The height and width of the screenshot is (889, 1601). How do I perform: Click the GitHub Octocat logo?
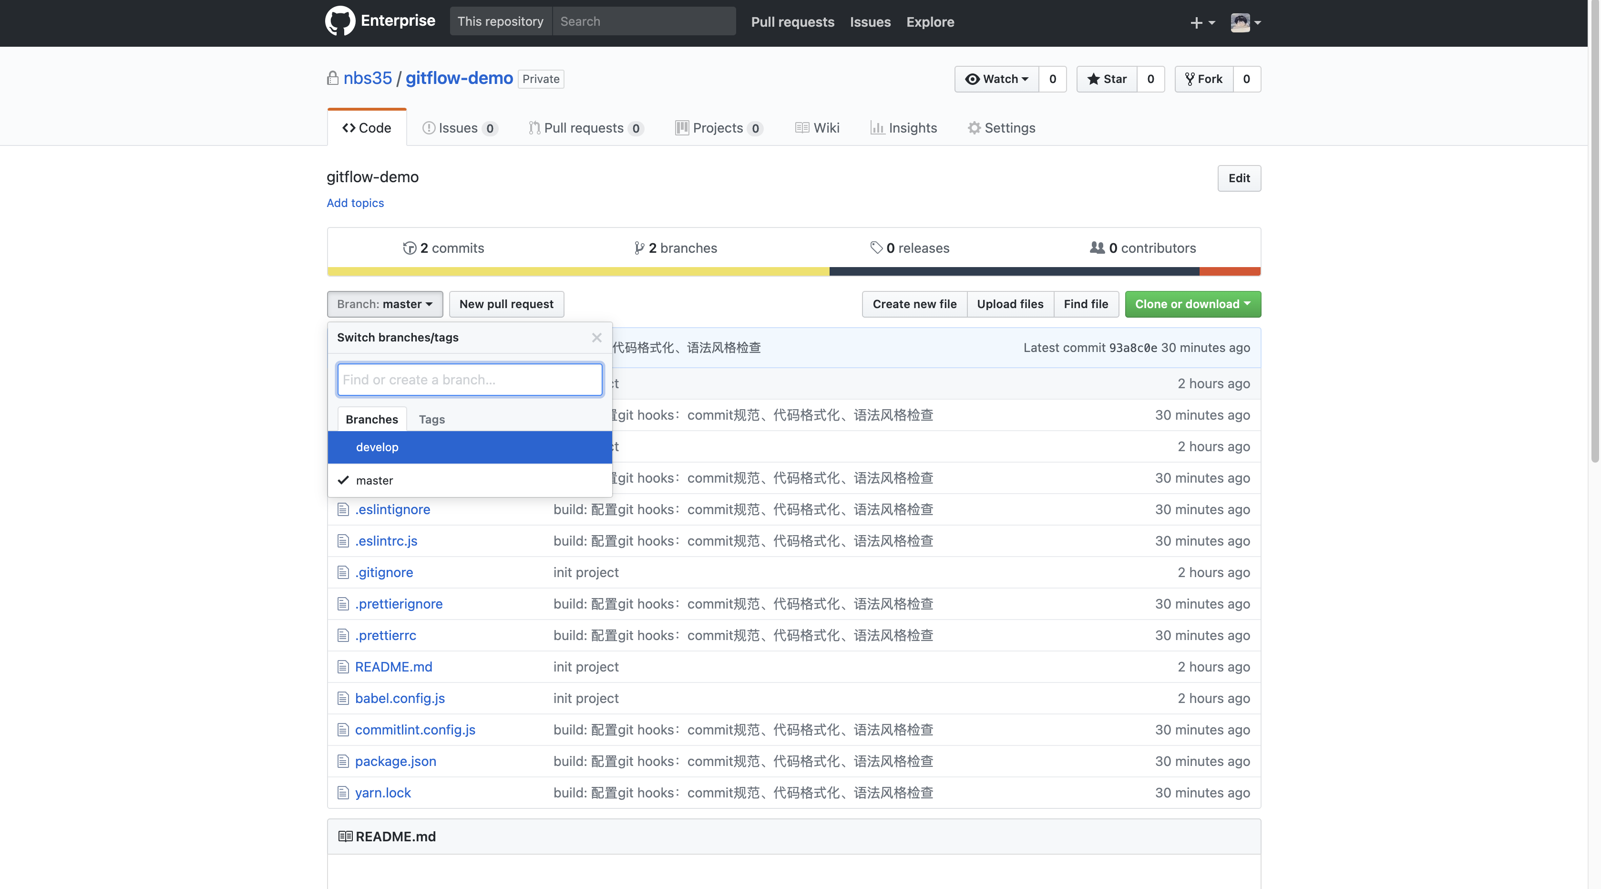pyautogui.click(x=340, y=21)
